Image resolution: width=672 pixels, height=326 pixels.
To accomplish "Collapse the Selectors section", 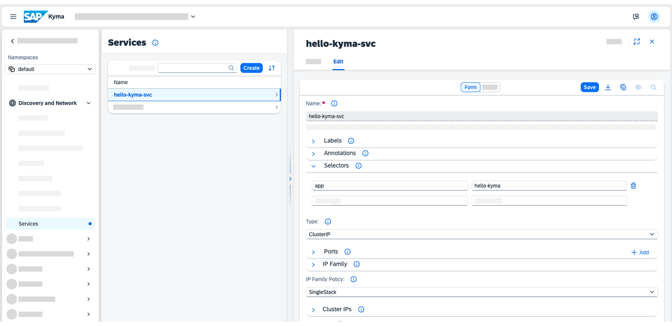I will (313, 166).
